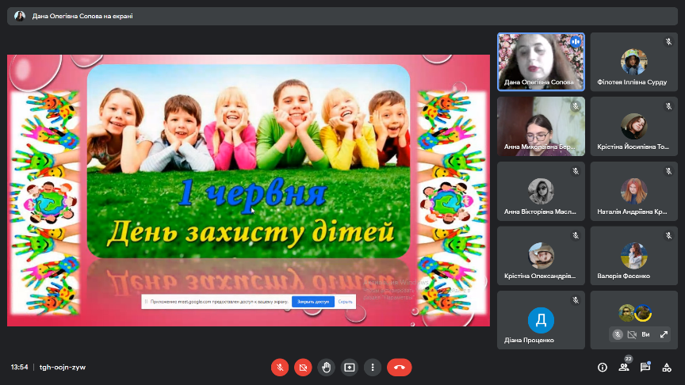Open the activities shapes icon
The width and height of the screenshot is (685, 385).
(668, 368)
